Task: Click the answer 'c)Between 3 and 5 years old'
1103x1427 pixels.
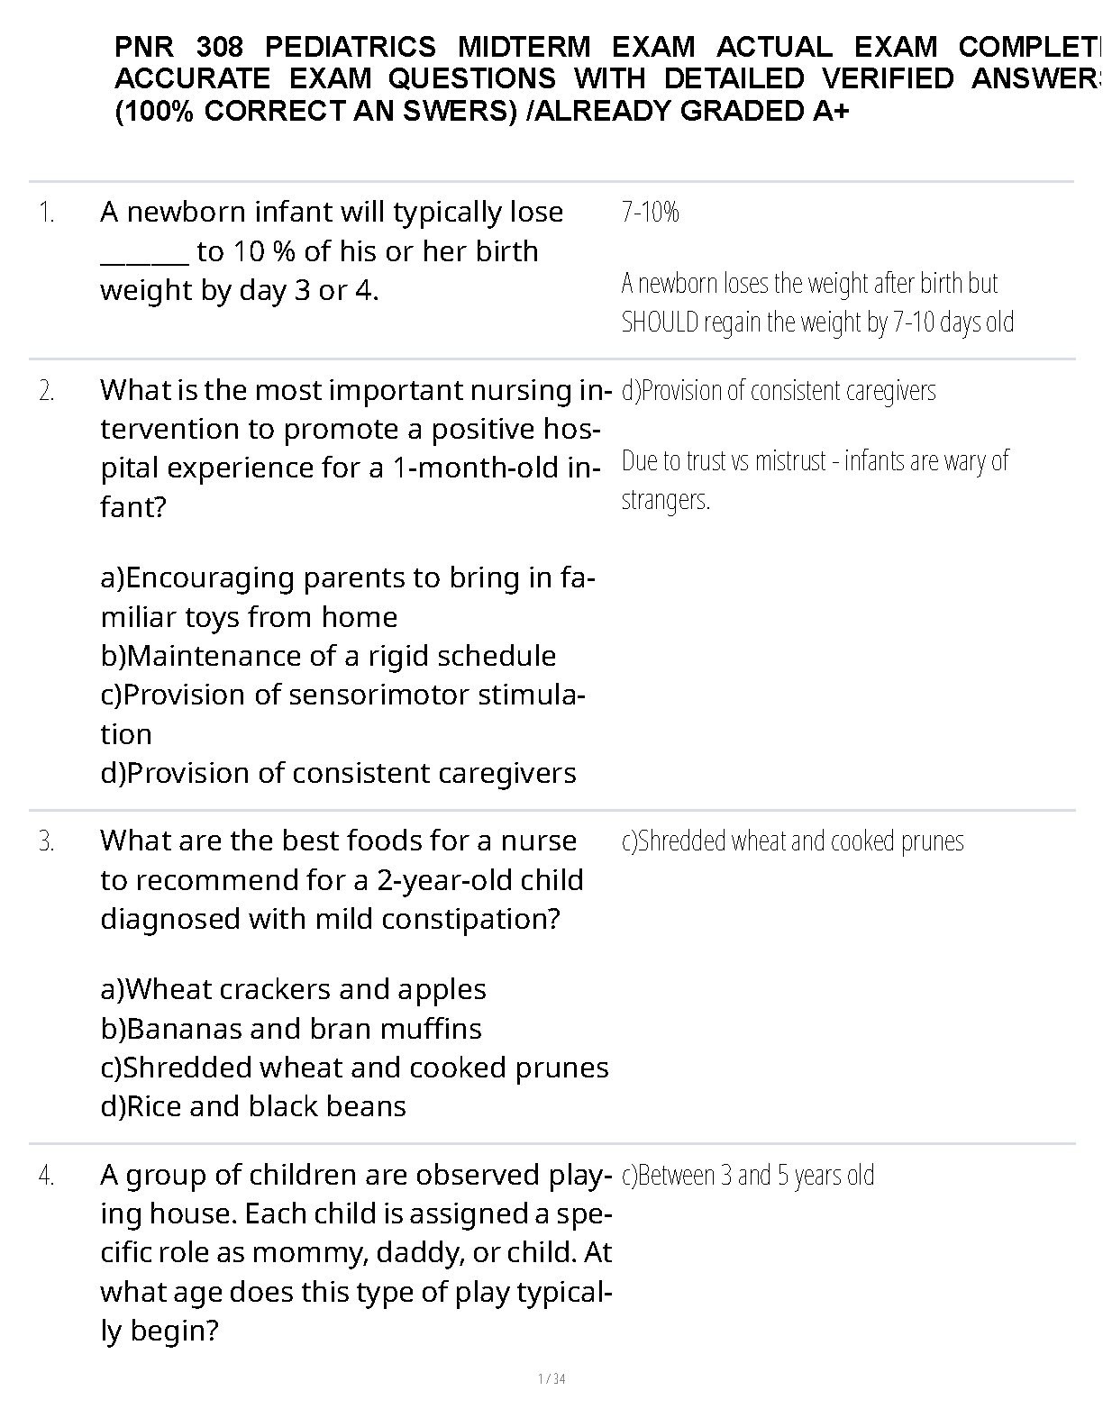Action: pyautogui.click(x=748, y=1176)
